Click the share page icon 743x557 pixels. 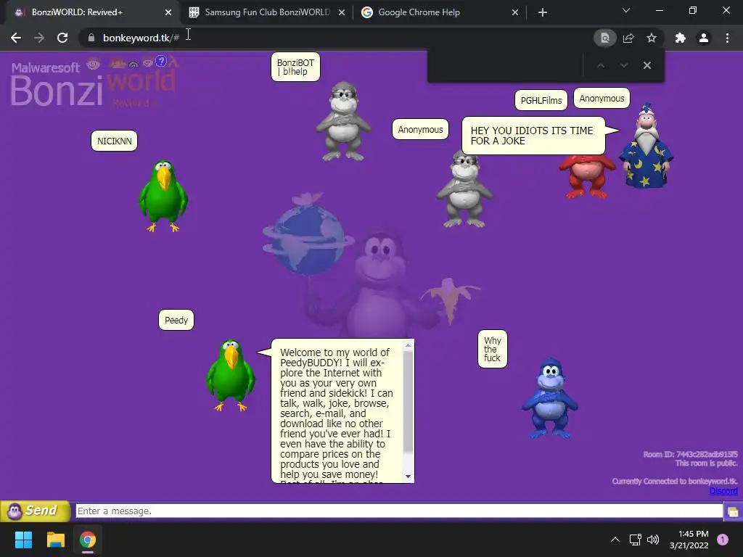[628, 38]
